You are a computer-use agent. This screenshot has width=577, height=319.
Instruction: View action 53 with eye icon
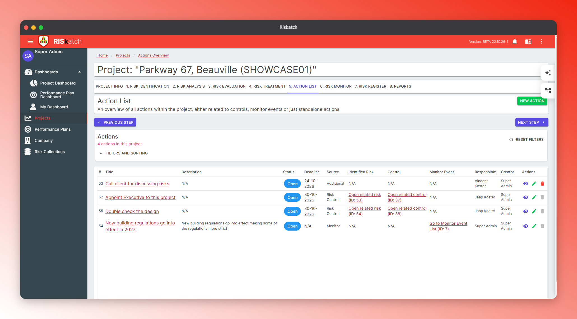[526, 184]
